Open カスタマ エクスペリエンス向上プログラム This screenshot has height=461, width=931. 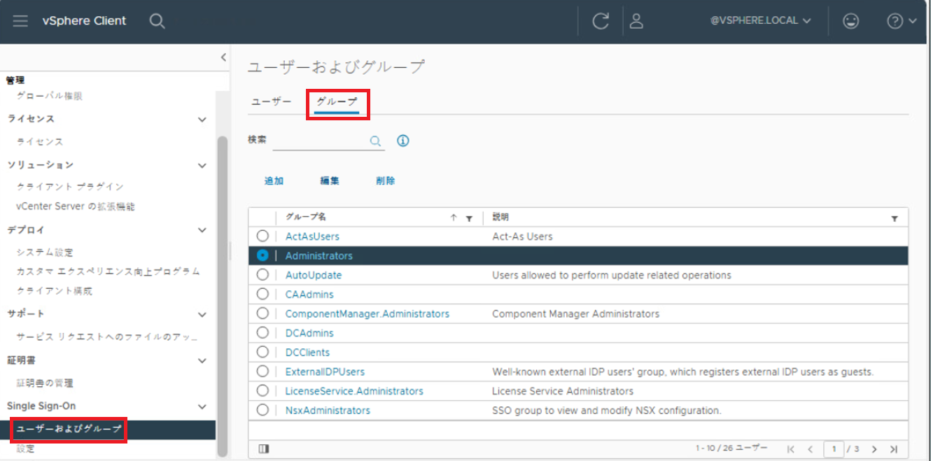click(x=108, y=271)
